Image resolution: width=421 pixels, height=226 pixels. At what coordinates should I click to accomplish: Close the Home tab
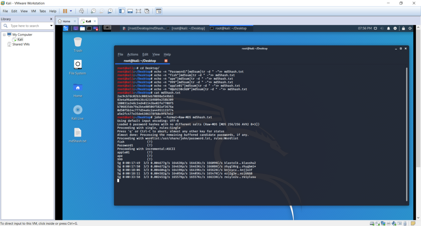[x=75, y=21]
